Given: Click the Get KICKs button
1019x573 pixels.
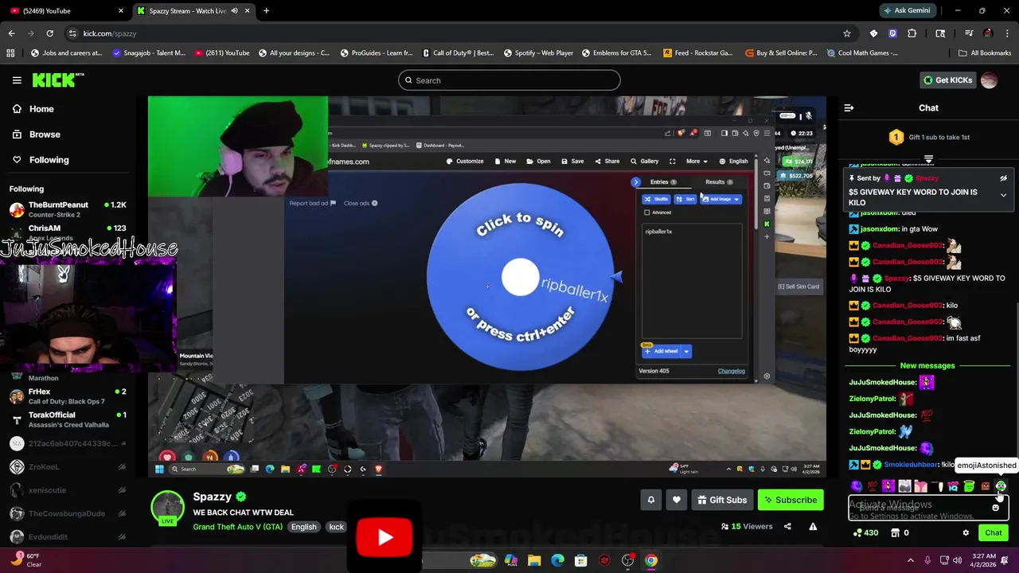Looking at the screenshot, I should [x=947, y=80].
